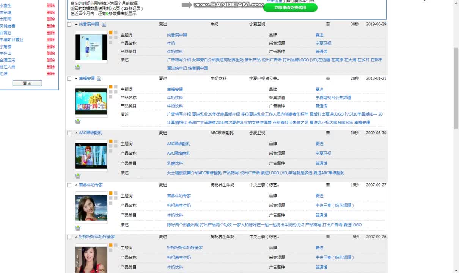Viewport: 459px width, 273px height.
Task: Tick the checkbox for 营养牛奶专家
Action: [69, 185]
